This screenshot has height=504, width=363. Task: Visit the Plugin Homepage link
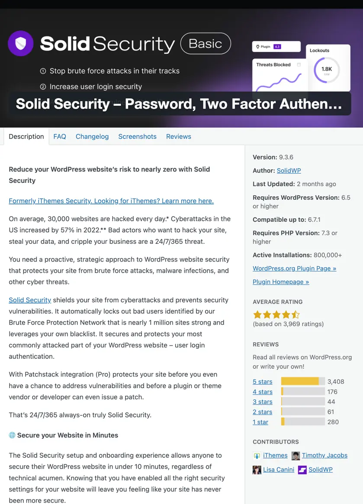pos(281,282)
